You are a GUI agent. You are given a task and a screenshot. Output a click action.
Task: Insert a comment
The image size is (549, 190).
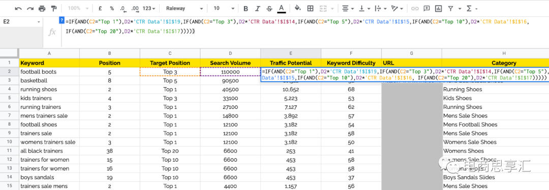pos(426,9)
